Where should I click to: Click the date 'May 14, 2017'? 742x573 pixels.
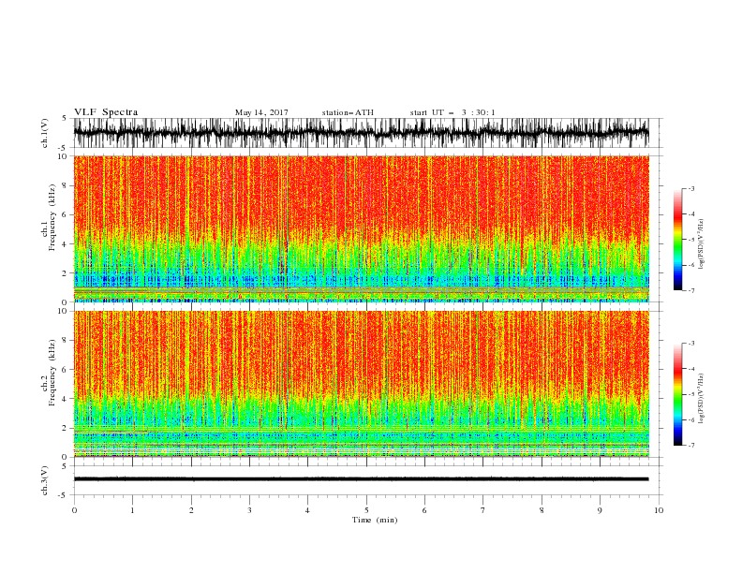coord(261,112)
